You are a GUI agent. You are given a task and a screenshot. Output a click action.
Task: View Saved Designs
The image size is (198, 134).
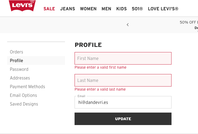click(x=24, y=104)
